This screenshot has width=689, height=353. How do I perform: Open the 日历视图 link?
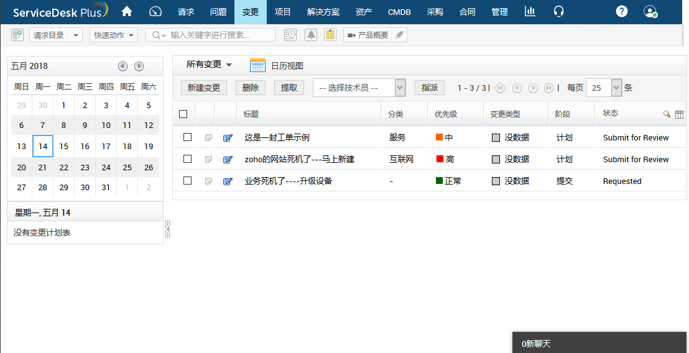click(x=287, y=66)
